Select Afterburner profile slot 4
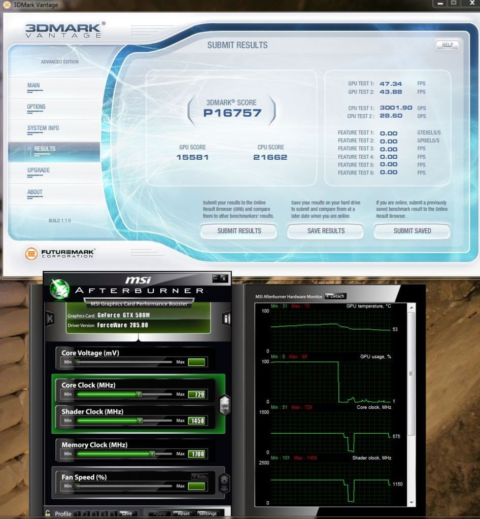 coord(105,514)
